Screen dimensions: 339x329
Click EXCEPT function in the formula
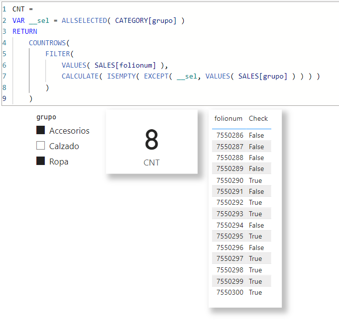click(156, 76)
